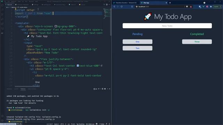The height and width of the screenshot is (125, 223).
Task: Click the bg-gray-800 color swatch in code
Action: [56, 26]
